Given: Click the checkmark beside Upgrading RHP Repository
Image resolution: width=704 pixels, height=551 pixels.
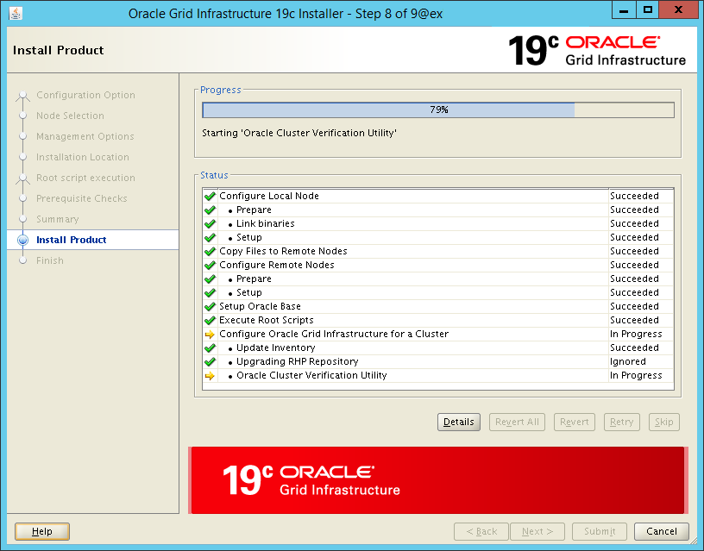Looking at the screenshot, I should tap(210, 361).
